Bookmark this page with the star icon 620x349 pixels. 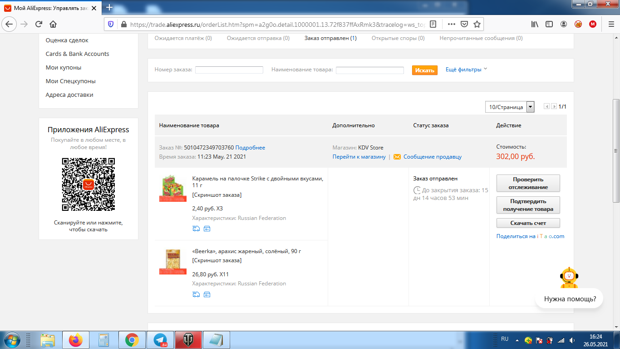pos(477,24)
